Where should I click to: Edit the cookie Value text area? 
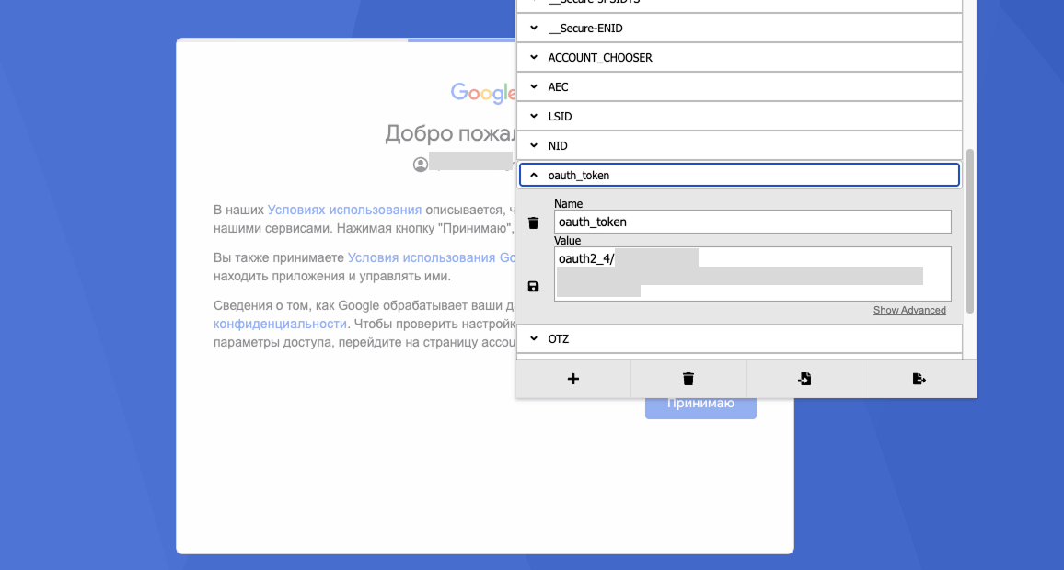pos(753,274)
